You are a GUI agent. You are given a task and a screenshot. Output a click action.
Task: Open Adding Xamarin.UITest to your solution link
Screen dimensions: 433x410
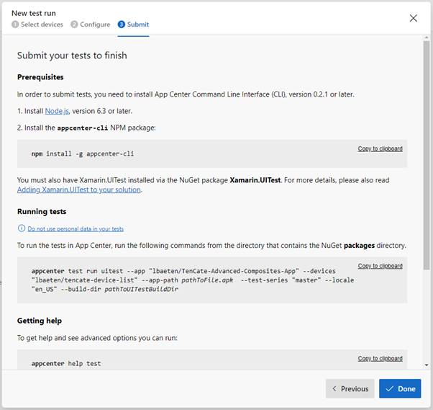[x=79, y=190]
